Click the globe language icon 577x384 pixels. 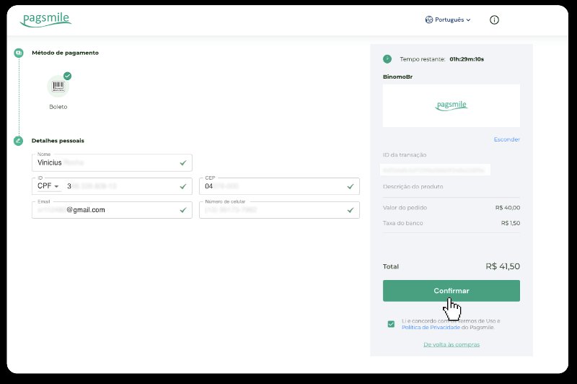[x=428, y=20]
